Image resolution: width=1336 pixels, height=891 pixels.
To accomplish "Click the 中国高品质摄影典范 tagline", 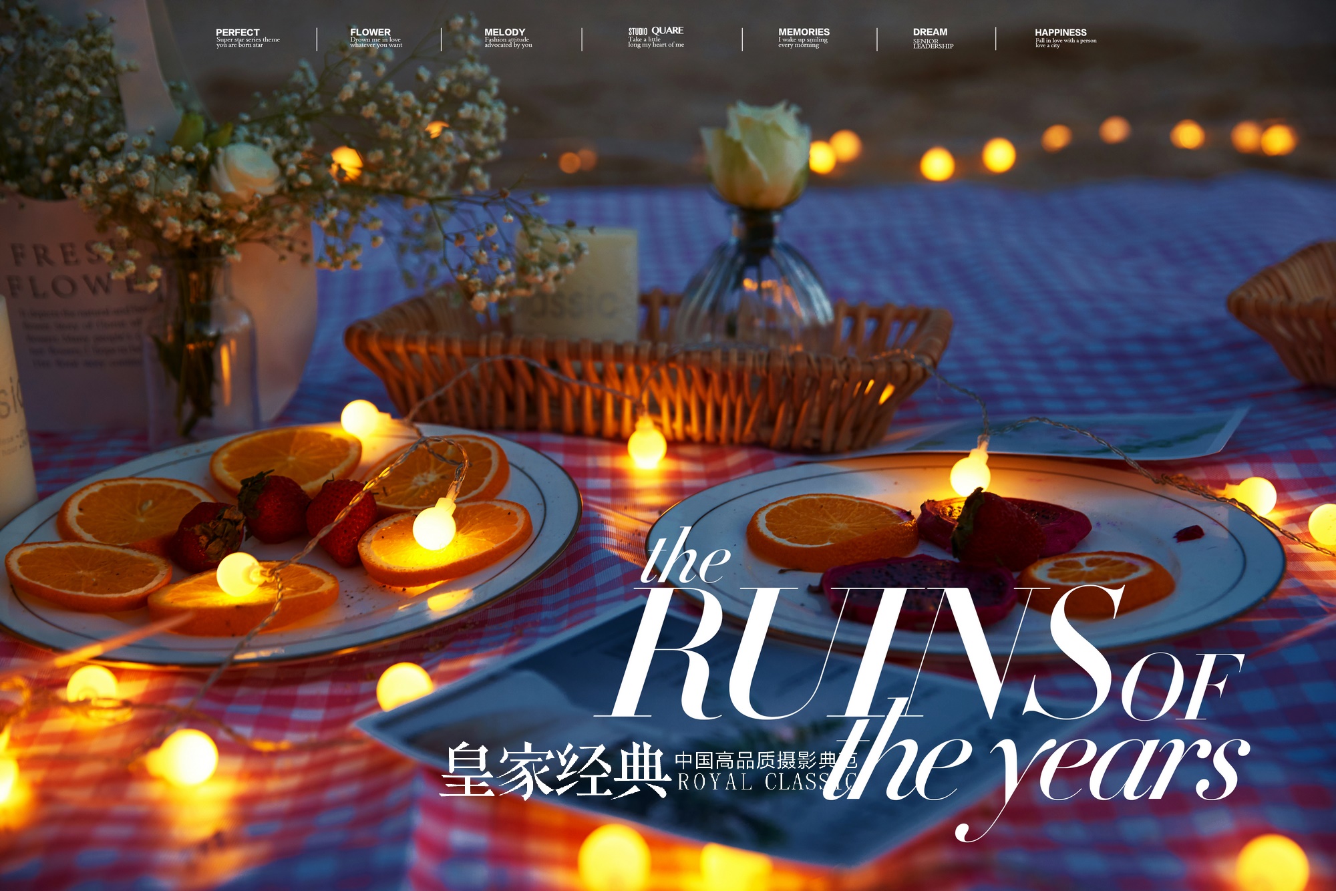I will 766,760.
